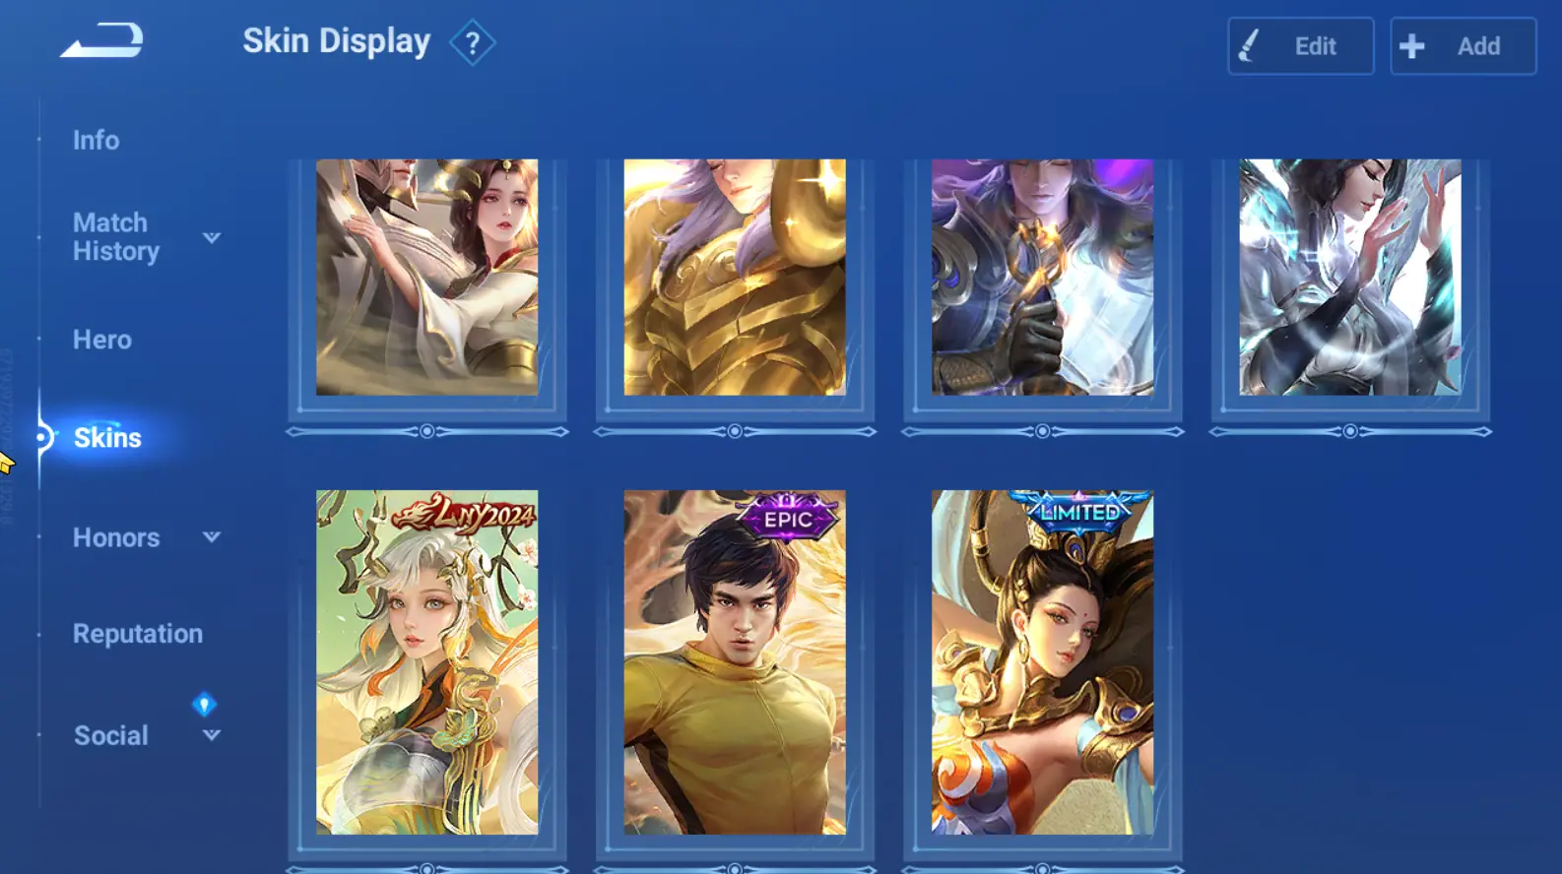Open the Reputation tab
Screen dimensions: 1562x874
[138, 634]
